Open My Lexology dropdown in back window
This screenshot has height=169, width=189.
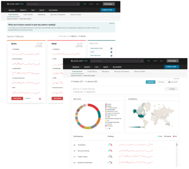pyautogui.click(x=109, y=4)
